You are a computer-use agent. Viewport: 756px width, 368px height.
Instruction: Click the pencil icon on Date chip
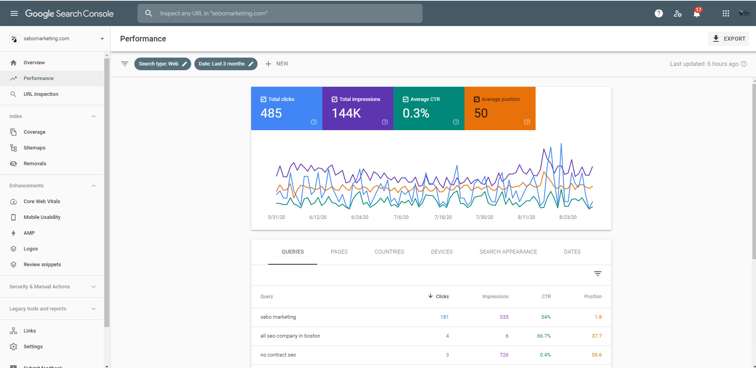(251, 64)
